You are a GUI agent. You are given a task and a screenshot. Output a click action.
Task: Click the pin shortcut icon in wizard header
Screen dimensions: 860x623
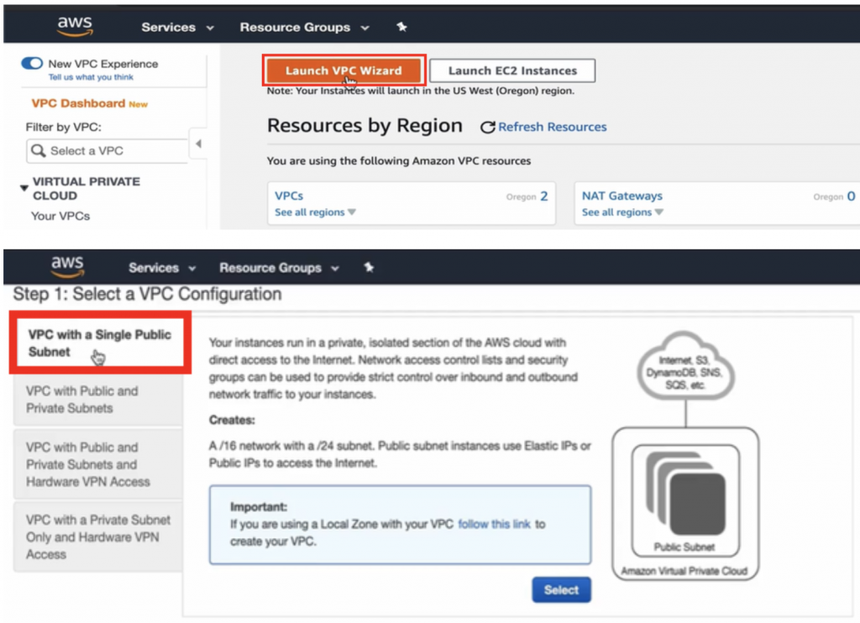coord(370,267)
